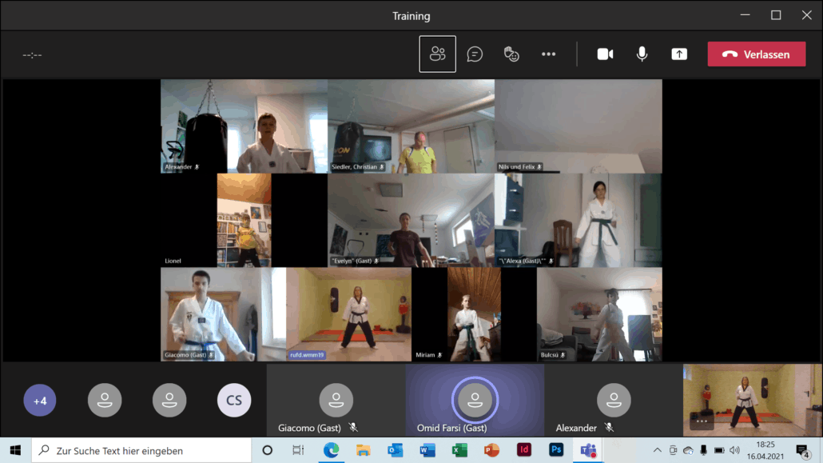Expand the more actions ellipsis menu
The height and width of the screenshot is (463, 823).
[548, 54]
